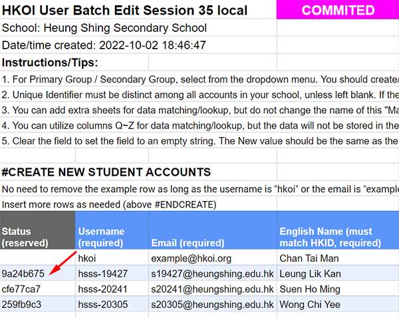Click the example username cell hkoi
This screenshot has height=318, width=399.
tap(112, 258)
